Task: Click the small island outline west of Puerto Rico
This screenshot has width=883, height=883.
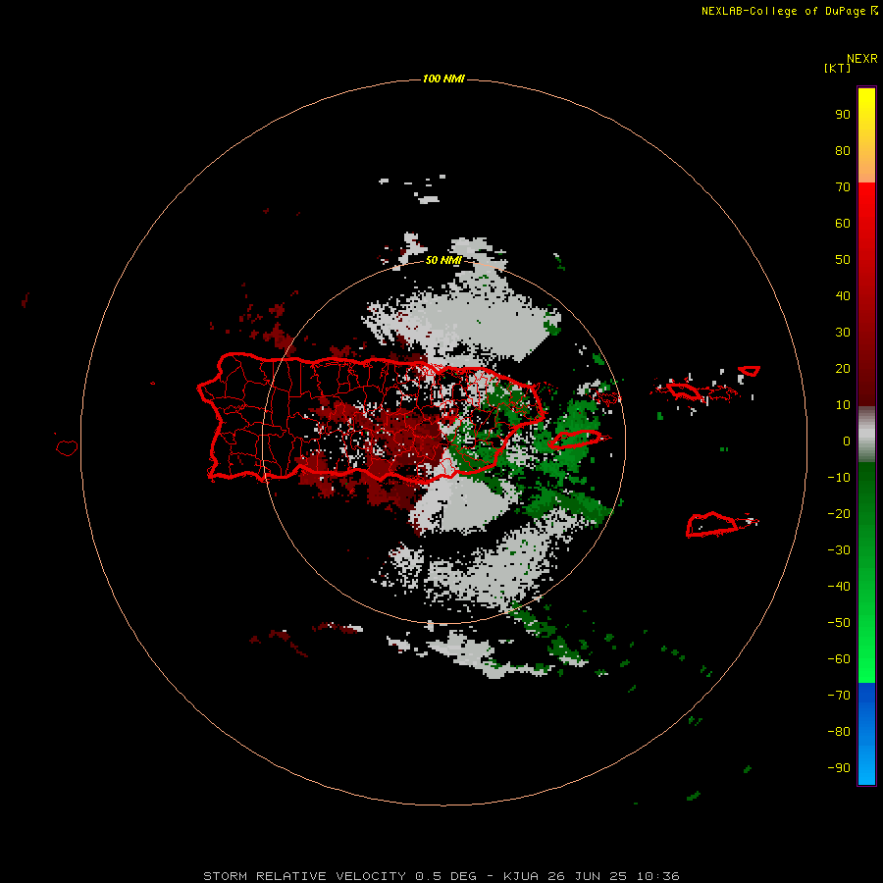Action: pos(67,447)
